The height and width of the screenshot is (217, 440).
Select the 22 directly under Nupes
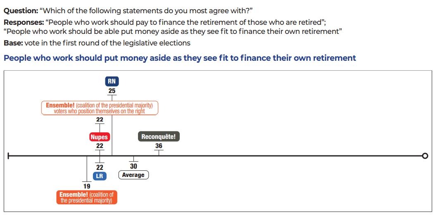(x=100, y=146)
